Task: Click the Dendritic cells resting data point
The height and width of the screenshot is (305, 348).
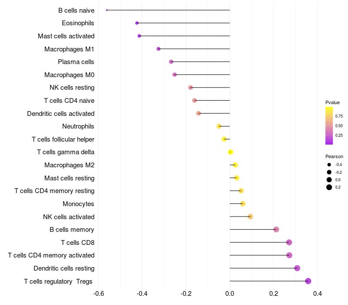Action: click(297, 268)
